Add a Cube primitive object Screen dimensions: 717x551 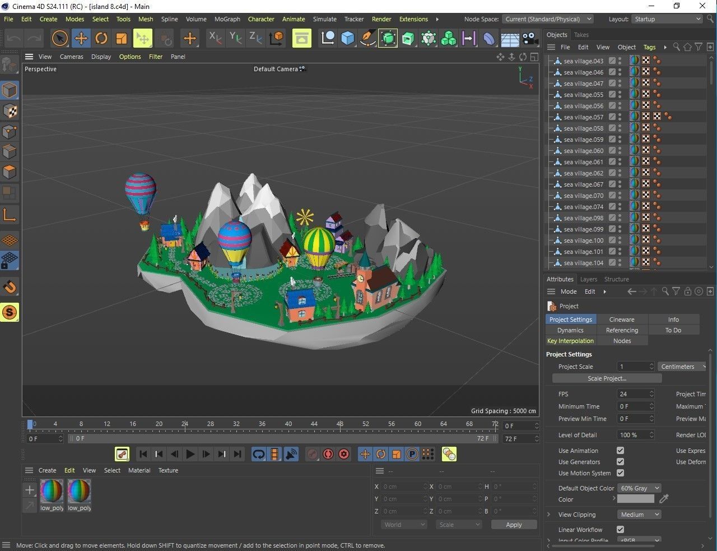pyautogui.click(x=348, y=38)
